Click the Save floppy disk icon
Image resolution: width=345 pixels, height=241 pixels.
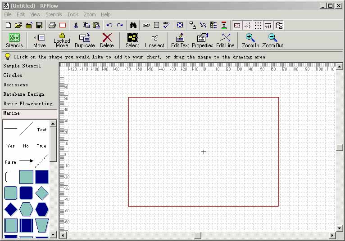point(39,25)
